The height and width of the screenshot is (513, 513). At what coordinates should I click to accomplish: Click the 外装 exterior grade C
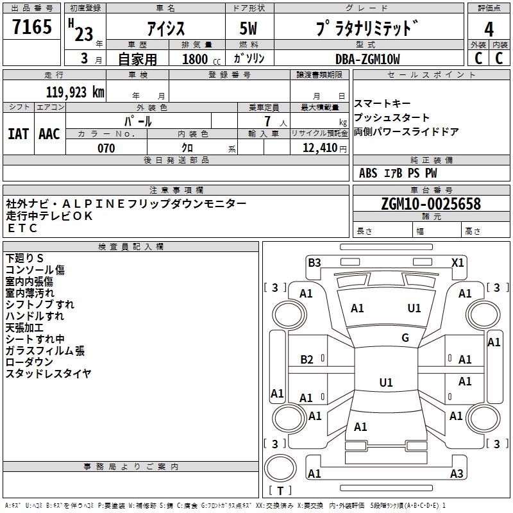[478, 58]
